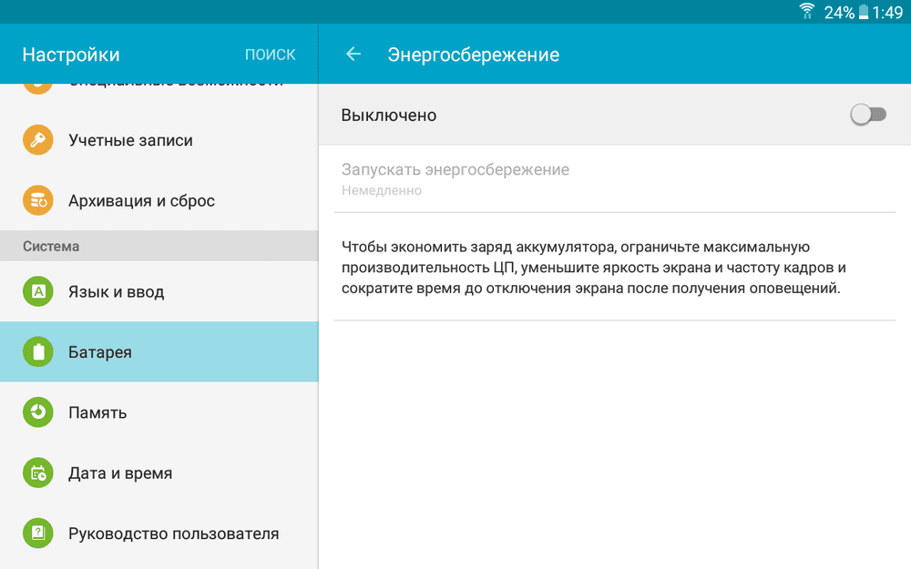Click the battery indicator in status bar
Viewport: 911px width, 569px height.
[x=864, y=12]
